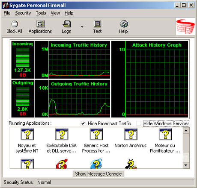Select the Noyau et système NT application icon
Screen dimensions: 197x188
(27, 134)
